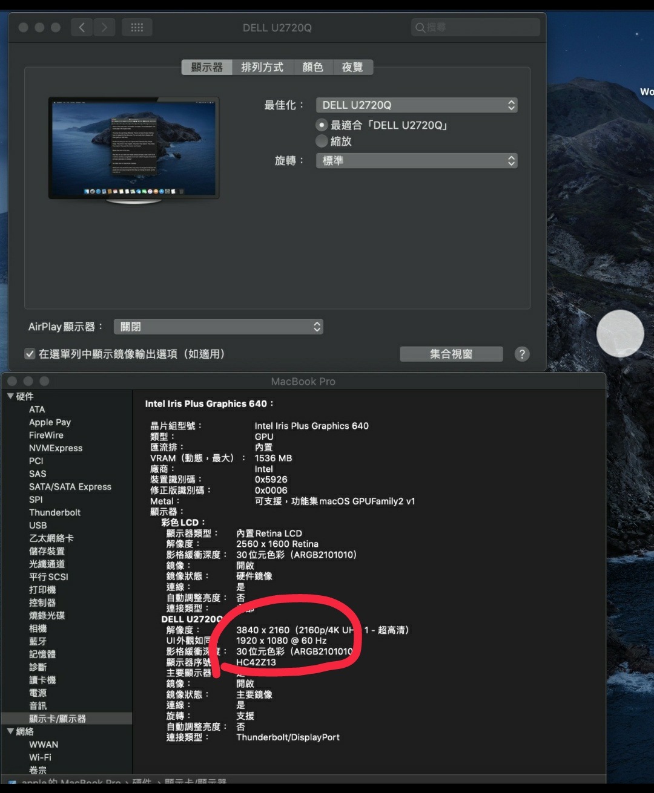
Task: Click the 2560 x 1600 Retina value
Action: pyautogui.click(x=277, y=544)
